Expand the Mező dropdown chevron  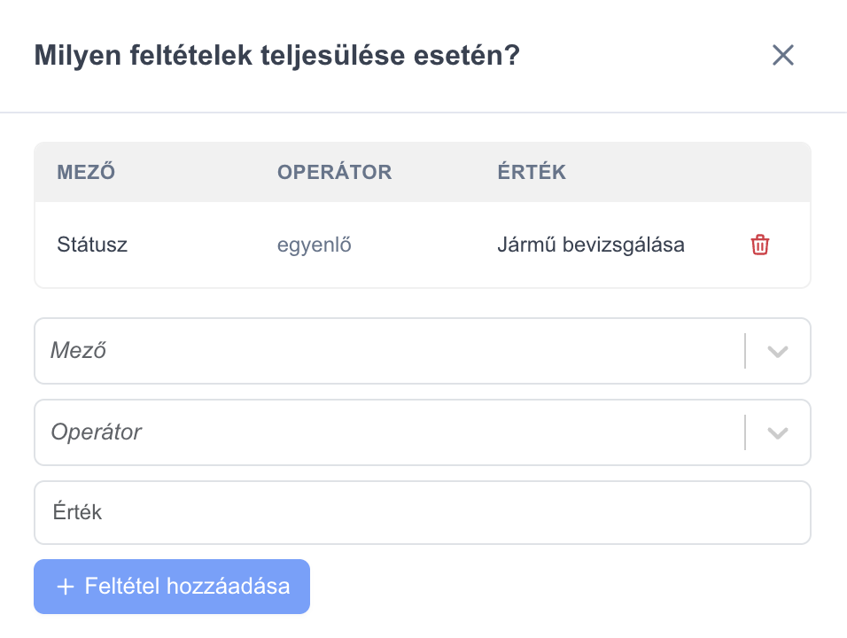[x=777, y=352]
